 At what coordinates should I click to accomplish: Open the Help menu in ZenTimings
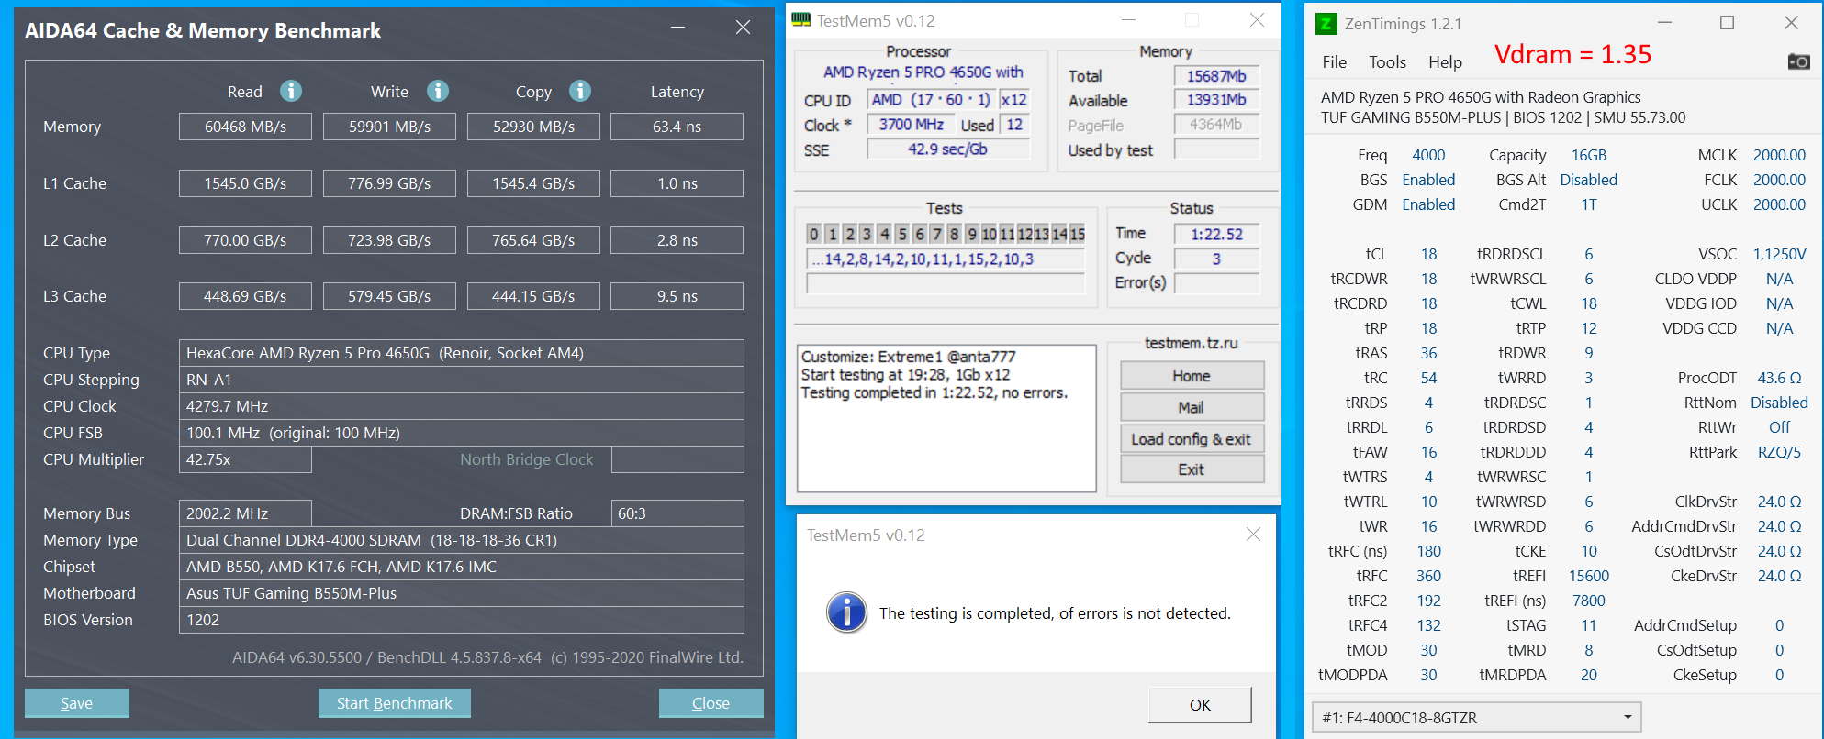click(1445, 62)
